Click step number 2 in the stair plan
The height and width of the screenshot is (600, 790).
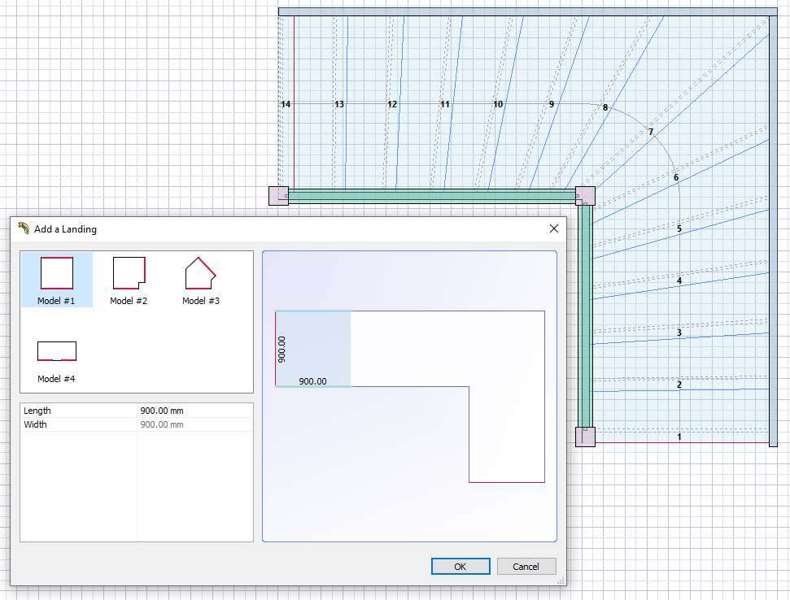(x=679, y=385)
